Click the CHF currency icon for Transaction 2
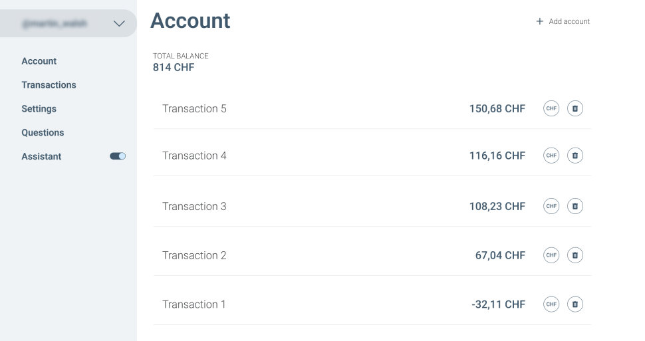The width and height of the screenshot is (645, 341). tap(551, 255)
